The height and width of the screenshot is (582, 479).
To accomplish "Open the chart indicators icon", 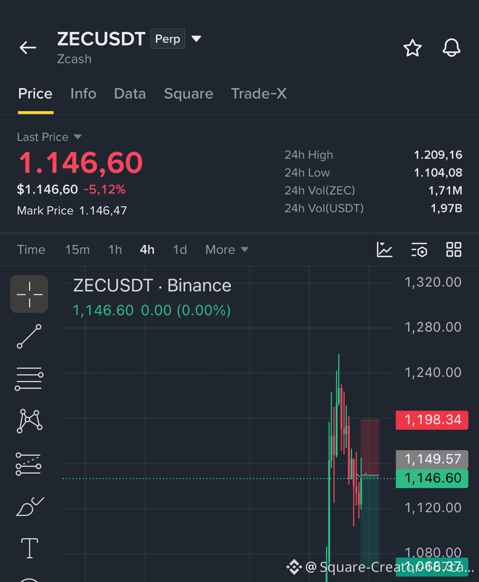I will [385, 250].
